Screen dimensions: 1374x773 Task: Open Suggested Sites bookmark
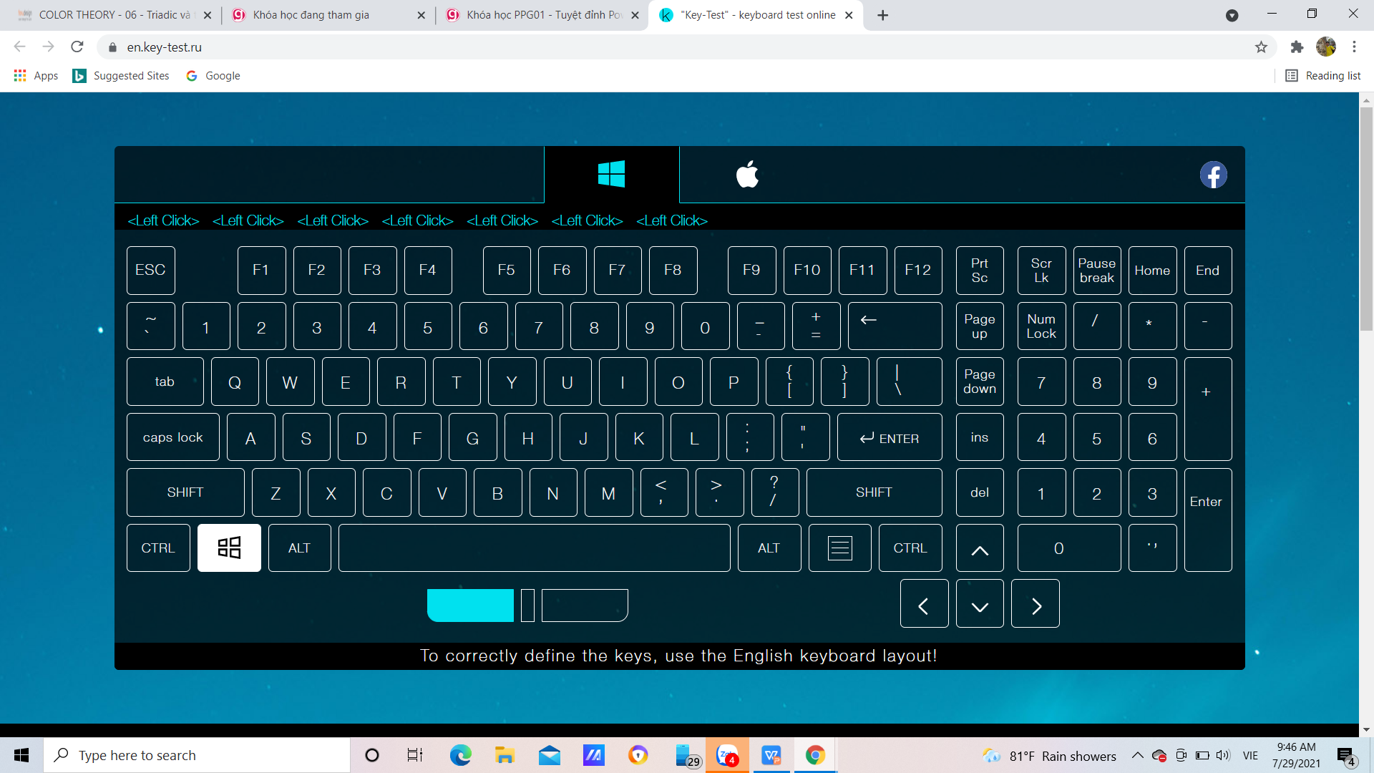(122, 75)
